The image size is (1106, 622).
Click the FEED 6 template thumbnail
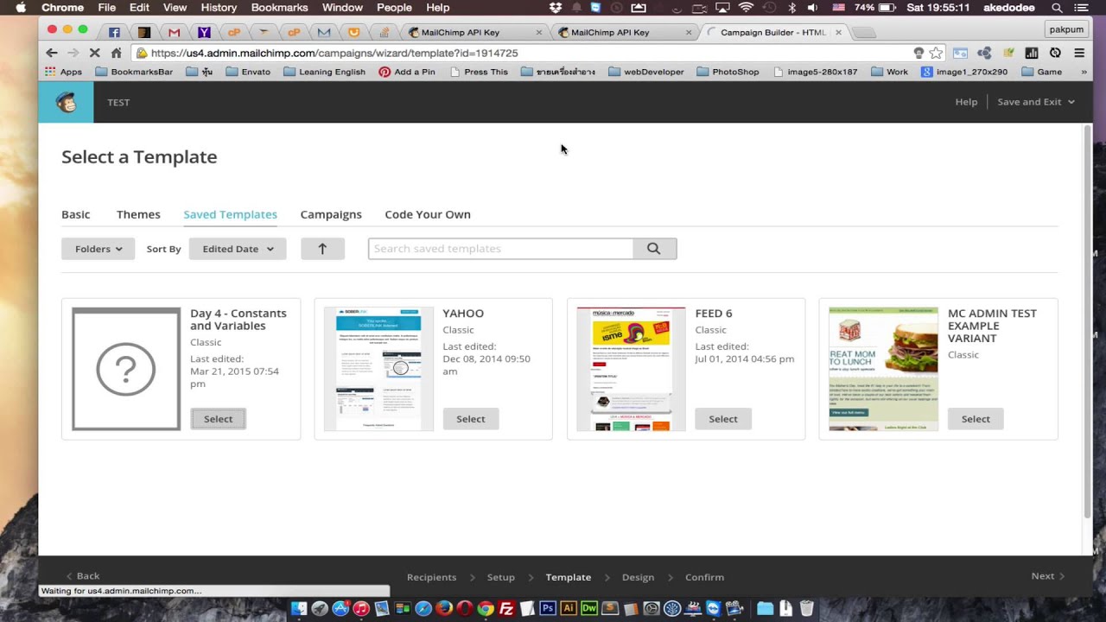631,369
